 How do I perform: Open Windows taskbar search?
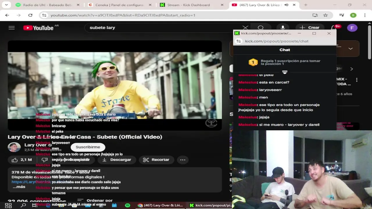click(x=23, y=205)
